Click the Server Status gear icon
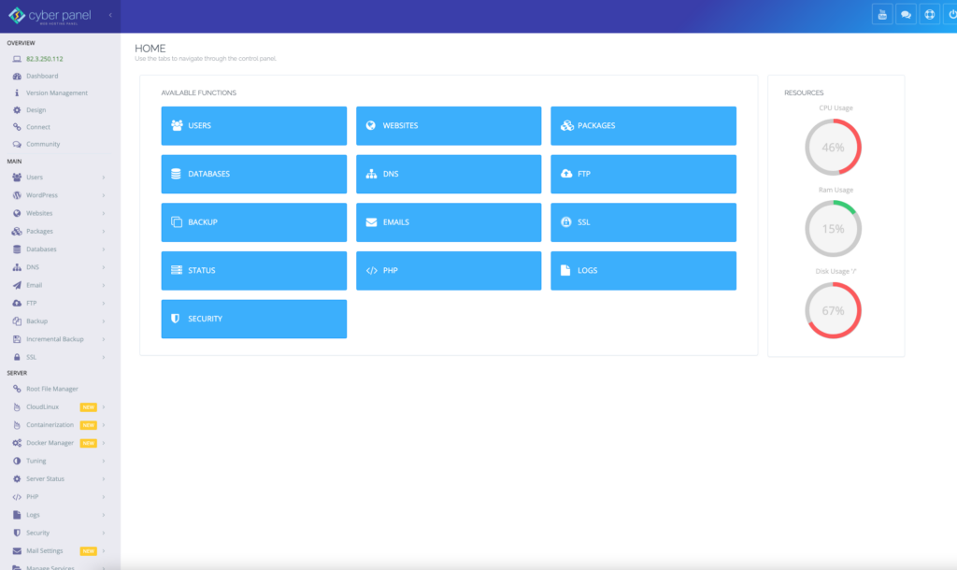 pyautogui.click(x=17, y=479)
